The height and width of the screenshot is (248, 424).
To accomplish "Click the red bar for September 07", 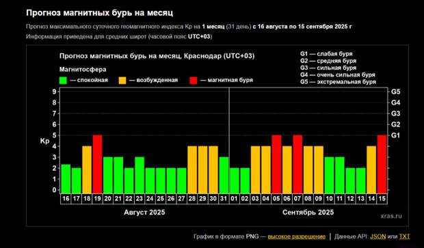I will tap(297, 164).
